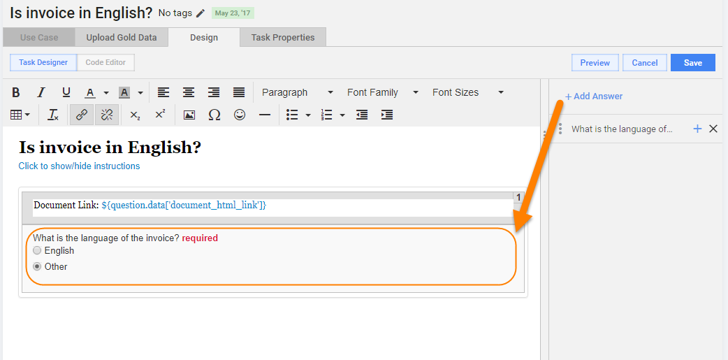Apply subscript formatting

pos(135,115)
